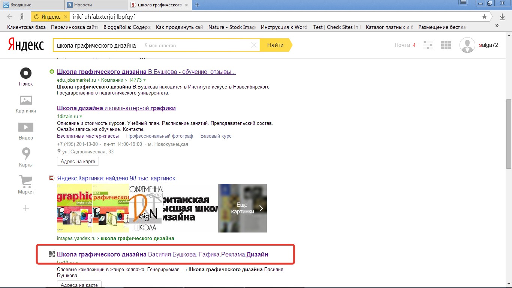512x288 pixels.
Task: Open the Nature - Stock Images bookmark
Action: tap(232, 27)
